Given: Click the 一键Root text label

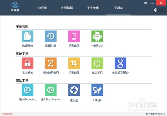Looking at the screenshot, I should click(97, 46).
